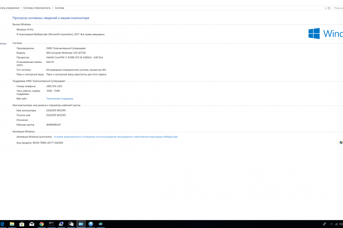The width and height of the screenshot is (343, 228).
Task: Open the Microsoft license terms link
Action: [x=116, y=137]
